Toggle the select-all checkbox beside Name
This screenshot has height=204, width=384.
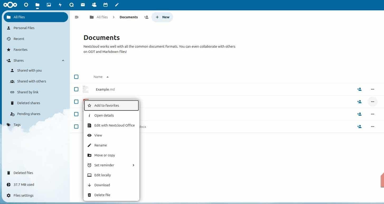point(76,77)
